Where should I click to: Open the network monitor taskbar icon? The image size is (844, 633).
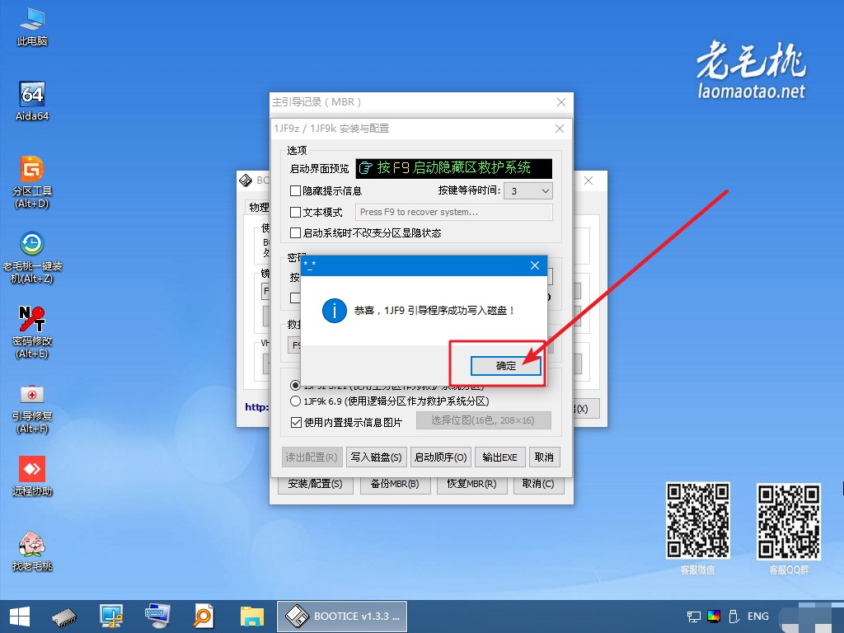pyautogui.click(x=111, y=617)
